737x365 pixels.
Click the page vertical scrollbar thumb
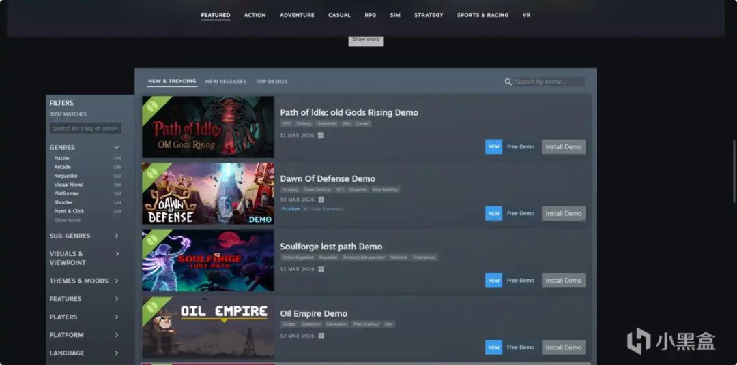coord(734,172)
